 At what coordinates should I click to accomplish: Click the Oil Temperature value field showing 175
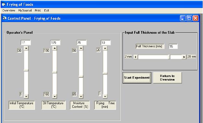55,42
